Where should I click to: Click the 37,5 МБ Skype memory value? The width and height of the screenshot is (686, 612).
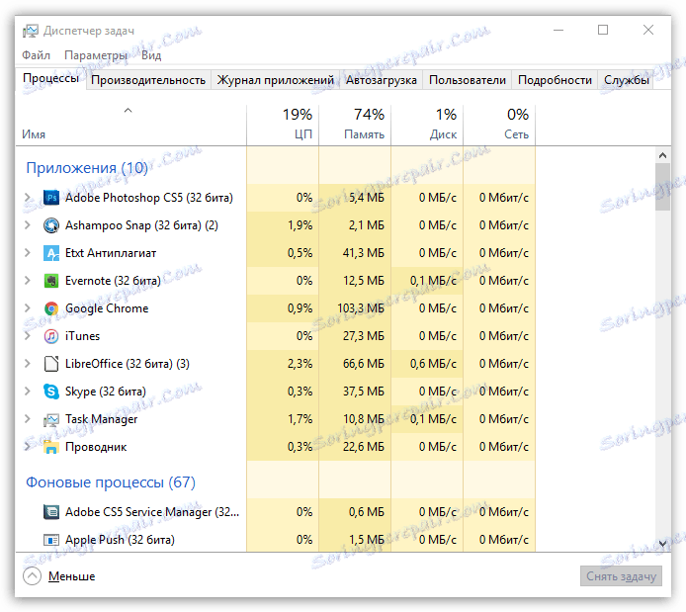tap(363, 392)
